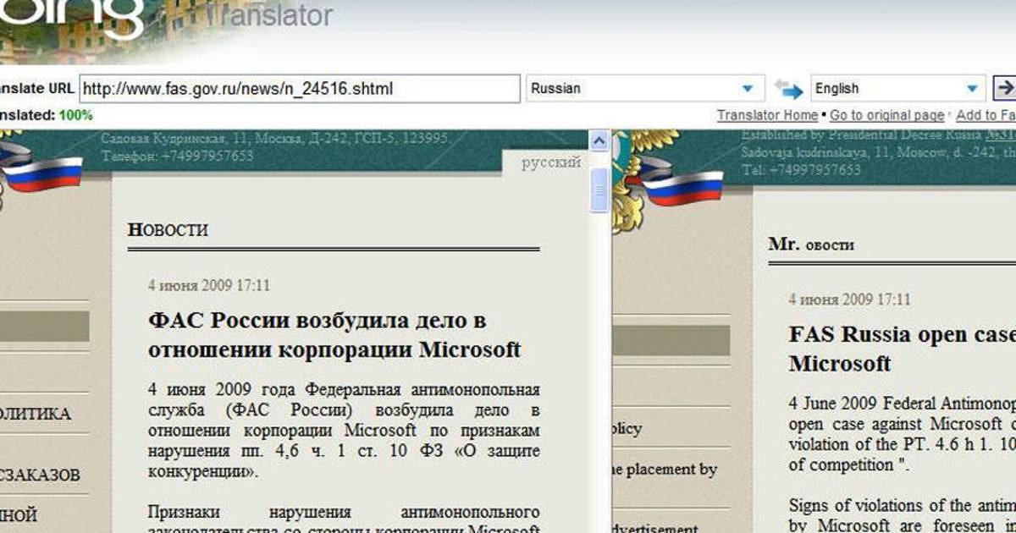
Task: Click the vertical scrollbar thumb between panes
Action: pyautogui.click(x=599, y=190)
